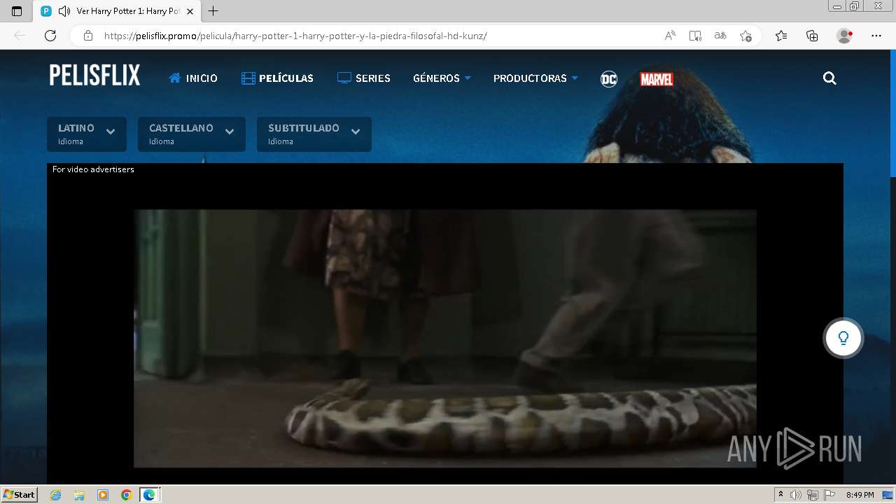Viewport: 896px width, 504px height.
Task: View site information via the lock icon
Action: click(x=88, y=36)
